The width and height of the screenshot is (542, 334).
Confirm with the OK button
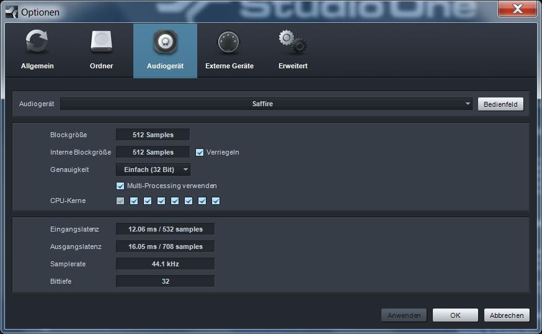[x=455, y=315]
